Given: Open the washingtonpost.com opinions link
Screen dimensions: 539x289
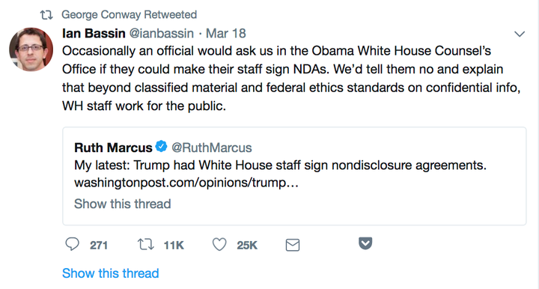Looking at the screenshot, I should coord(186,183).
